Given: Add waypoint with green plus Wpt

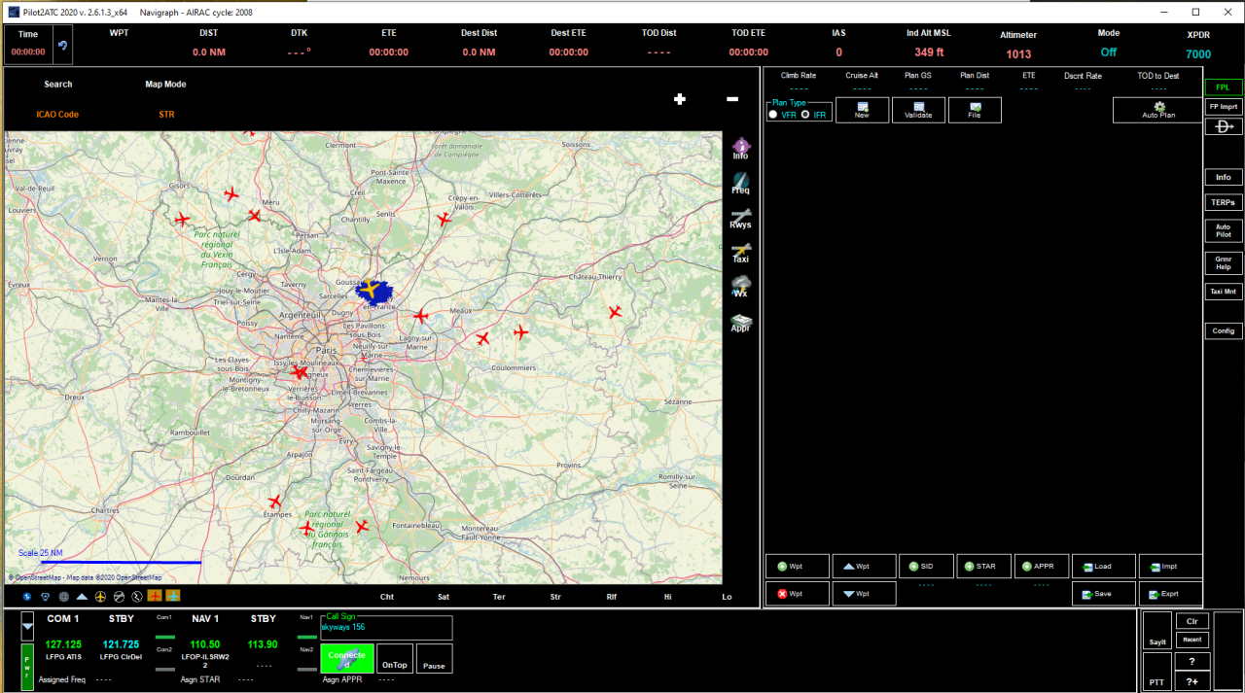Looking at the screenshot, I should click(798, 566).
